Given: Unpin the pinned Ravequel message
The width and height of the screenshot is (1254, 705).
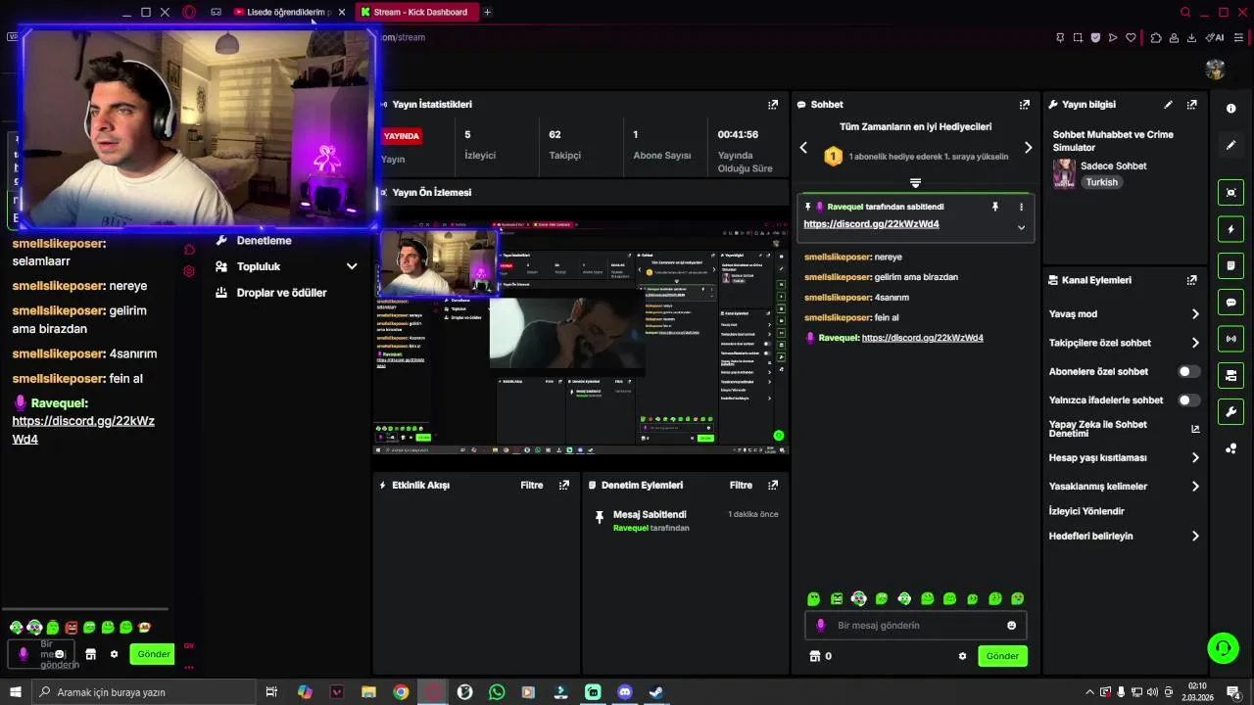Looking at the screenshot, I should tap(995, 207).
